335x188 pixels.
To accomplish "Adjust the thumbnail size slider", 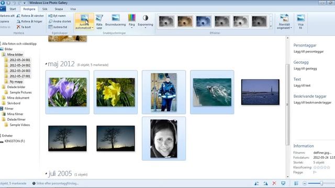I will (x=321, y=183).
